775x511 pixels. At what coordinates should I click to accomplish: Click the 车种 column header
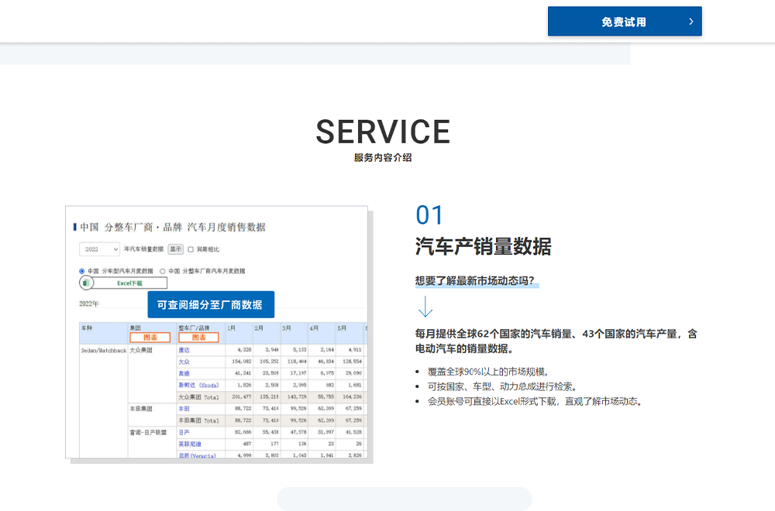pyautogui.click(x=87, y=328)
